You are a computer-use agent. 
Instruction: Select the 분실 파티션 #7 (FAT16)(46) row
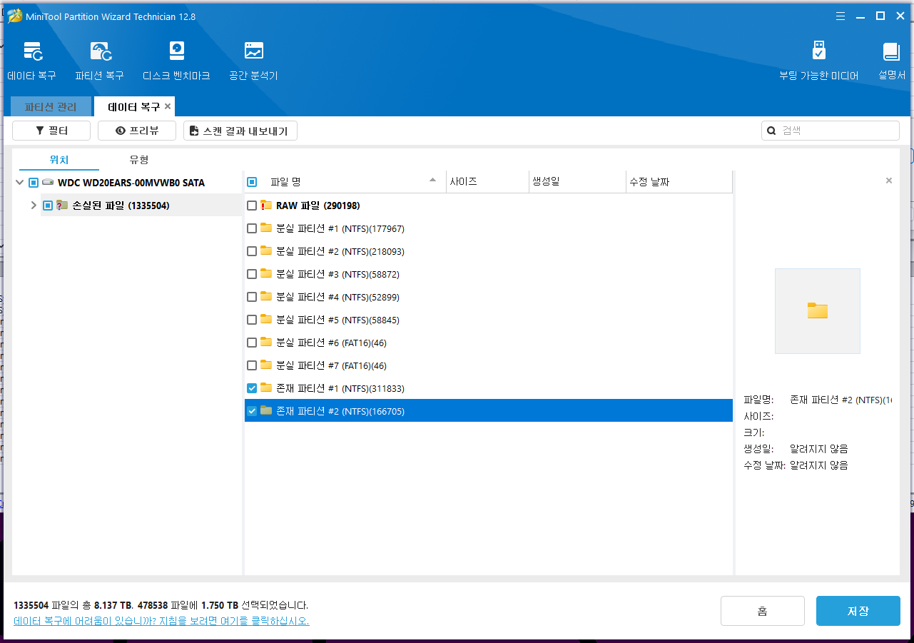[x=489, y=365]
